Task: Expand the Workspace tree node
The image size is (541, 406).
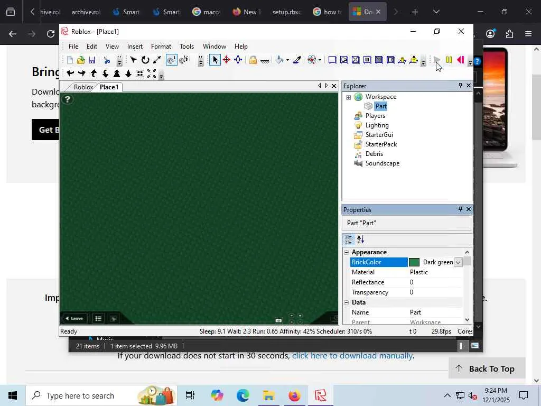Action: [349, 97]
